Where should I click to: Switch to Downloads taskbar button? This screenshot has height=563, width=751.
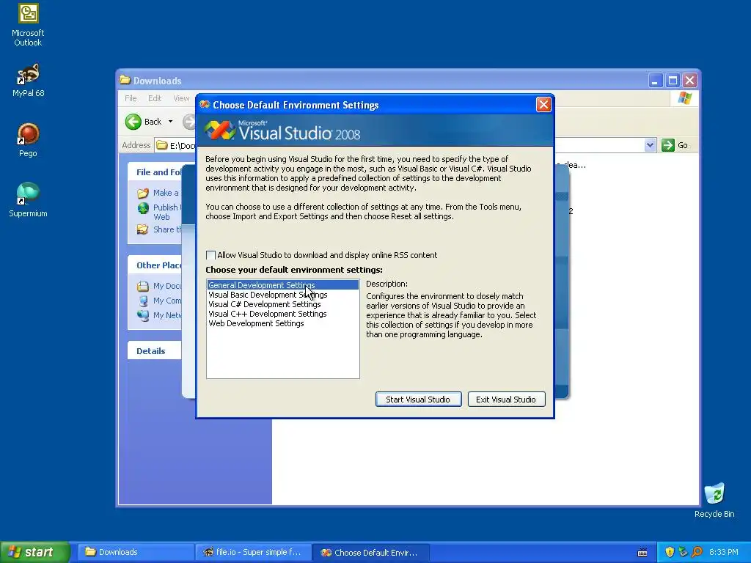pos(136,552)
